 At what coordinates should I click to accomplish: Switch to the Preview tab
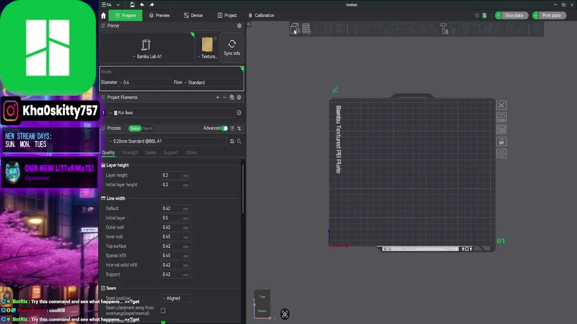click(160, 15)
